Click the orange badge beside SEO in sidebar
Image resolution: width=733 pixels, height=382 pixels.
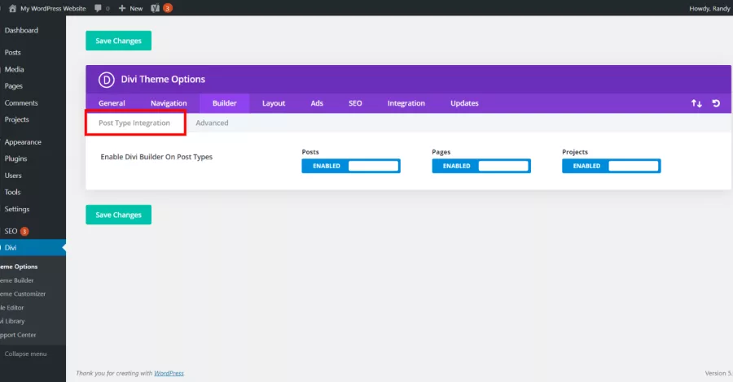(x=24, y=232)
